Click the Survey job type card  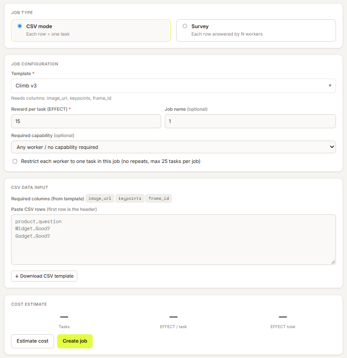(x=256, y=30)
